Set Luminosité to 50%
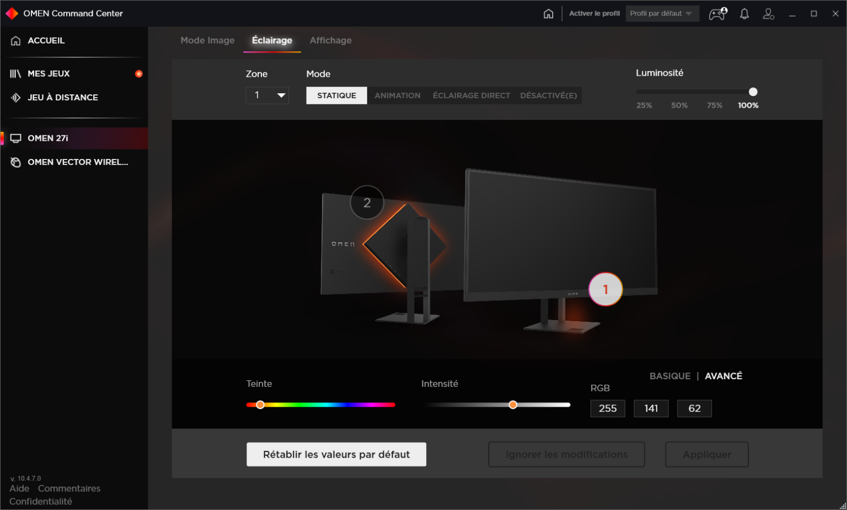This screenshot has width=847, height=510. [x=679, y=105]
